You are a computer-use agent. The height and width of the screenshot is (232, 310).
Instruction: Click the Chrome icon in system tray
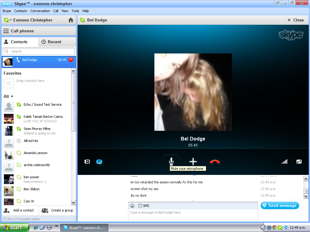[x=274, y=227]
